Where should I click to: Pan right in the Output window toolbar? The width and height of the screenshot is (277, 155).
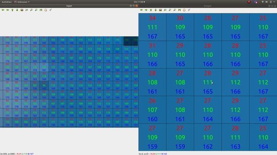pyautogui.click(x=146, y=10)
